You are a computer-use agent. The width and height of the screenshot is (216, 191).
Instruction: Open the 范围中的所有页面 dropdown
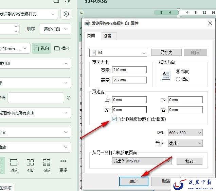[35, 113]
